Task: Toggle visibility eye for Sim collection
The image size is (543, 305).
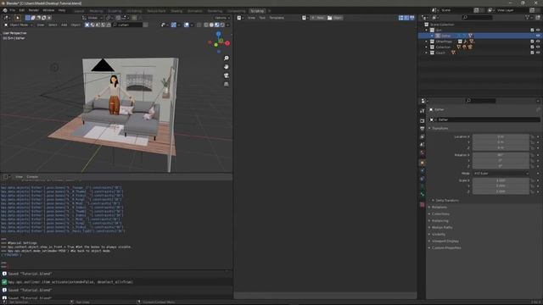Action: [538, 30]
